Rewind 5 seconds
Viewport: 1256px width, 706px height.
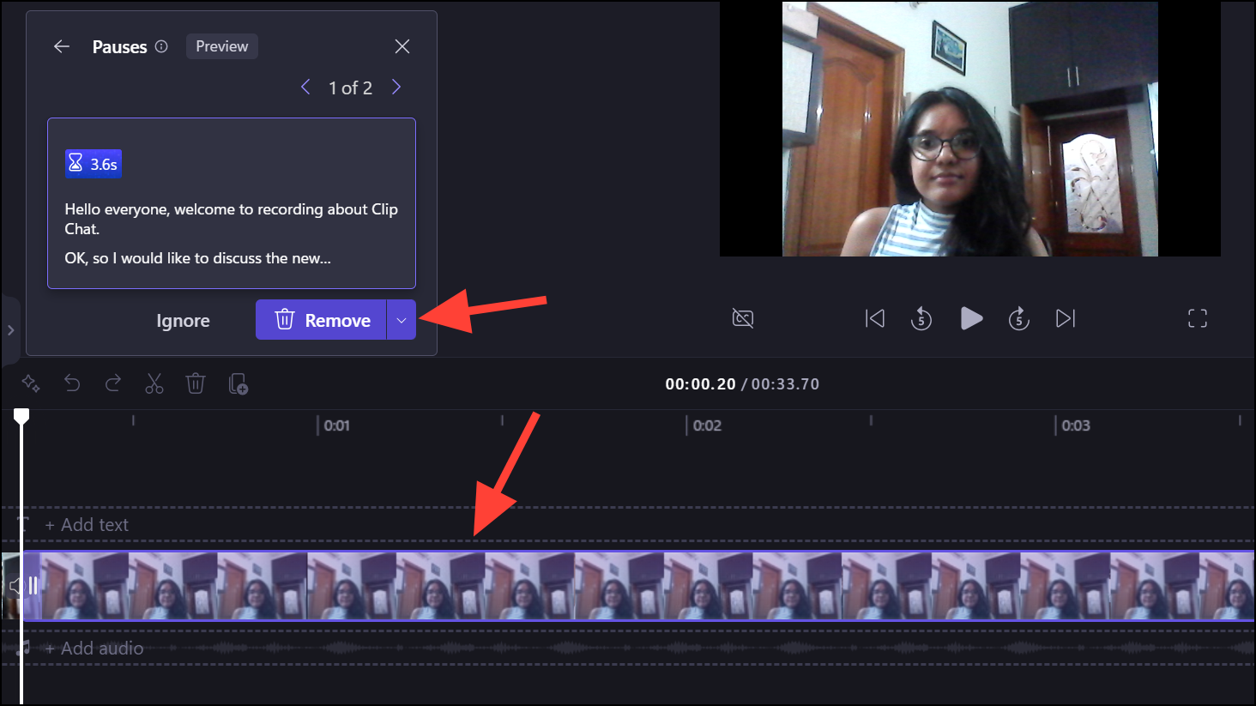(x=921, y=319)
